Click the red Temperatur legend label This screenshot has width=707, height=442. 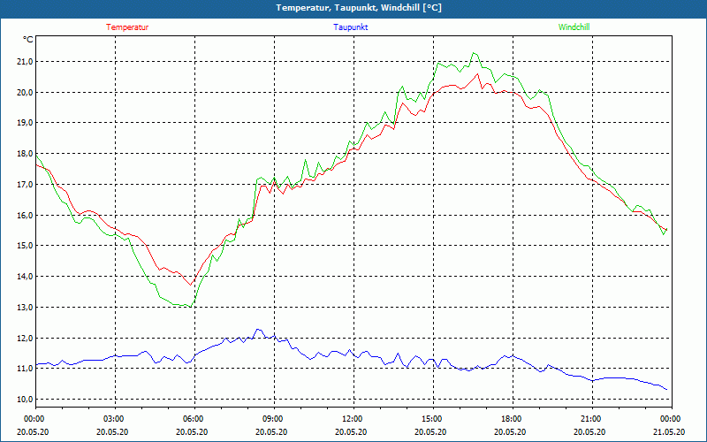pyautogui.click(x=127, y=27)
